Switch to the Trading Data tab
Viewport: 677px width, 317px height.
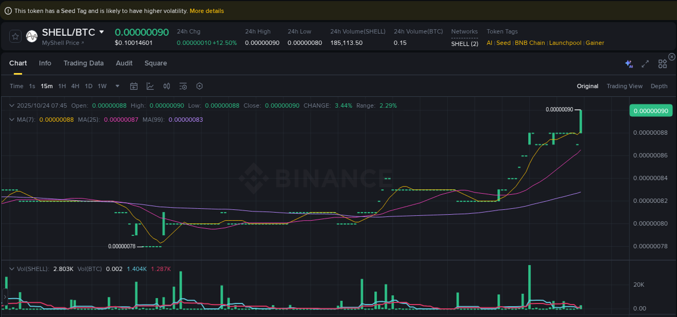pos(83,63)
